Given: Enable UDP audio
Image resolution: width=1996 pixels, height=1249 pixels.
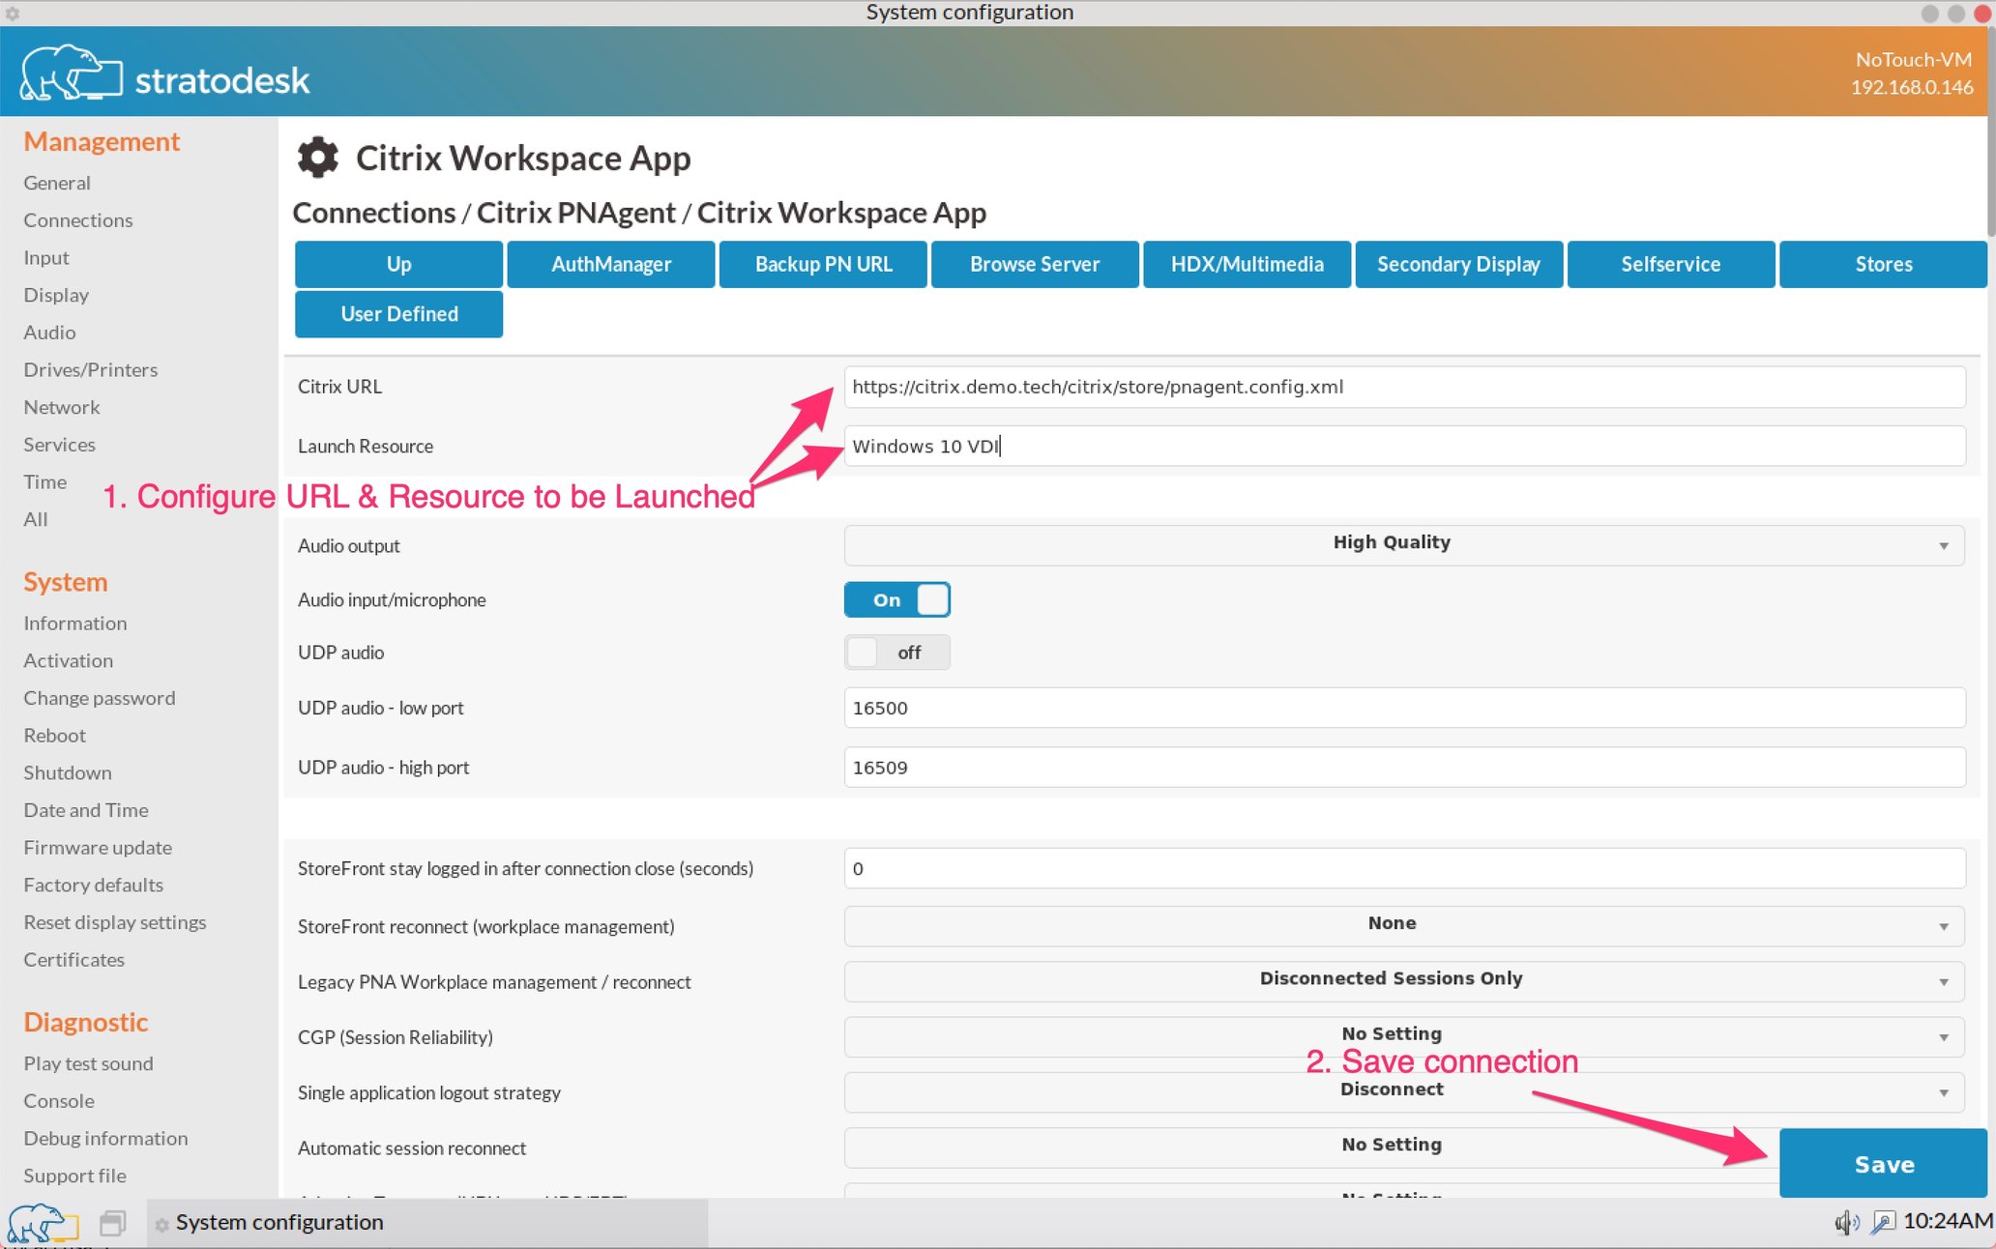Looking at the screenshot, I should click(x=896, y=652).
